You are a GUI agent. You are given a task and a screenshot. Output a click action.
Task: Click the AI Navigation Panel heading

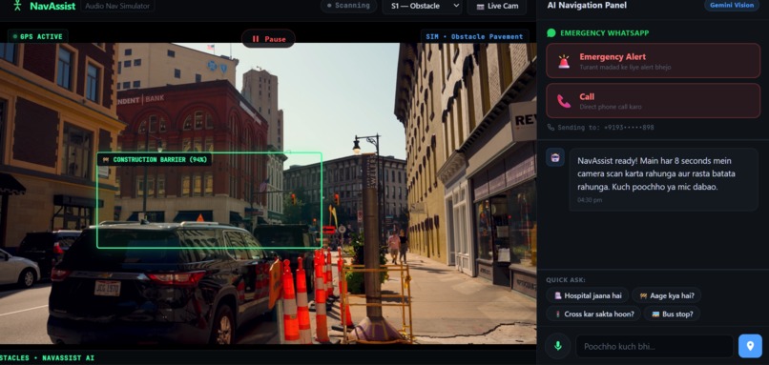coord(587,6)
